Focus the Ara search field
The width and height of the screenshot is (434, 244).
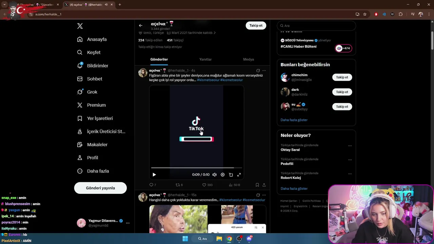tap(316, 25)
